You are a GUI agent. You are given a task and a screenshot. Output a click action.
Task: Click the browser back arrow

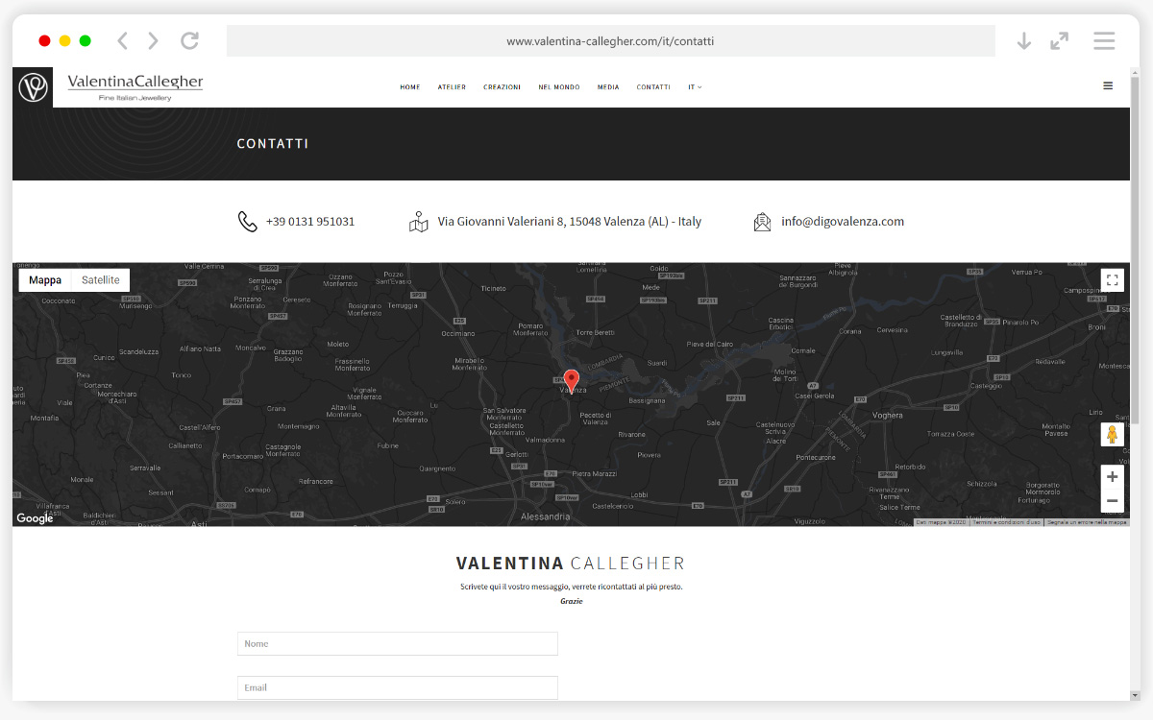[122, 40]
